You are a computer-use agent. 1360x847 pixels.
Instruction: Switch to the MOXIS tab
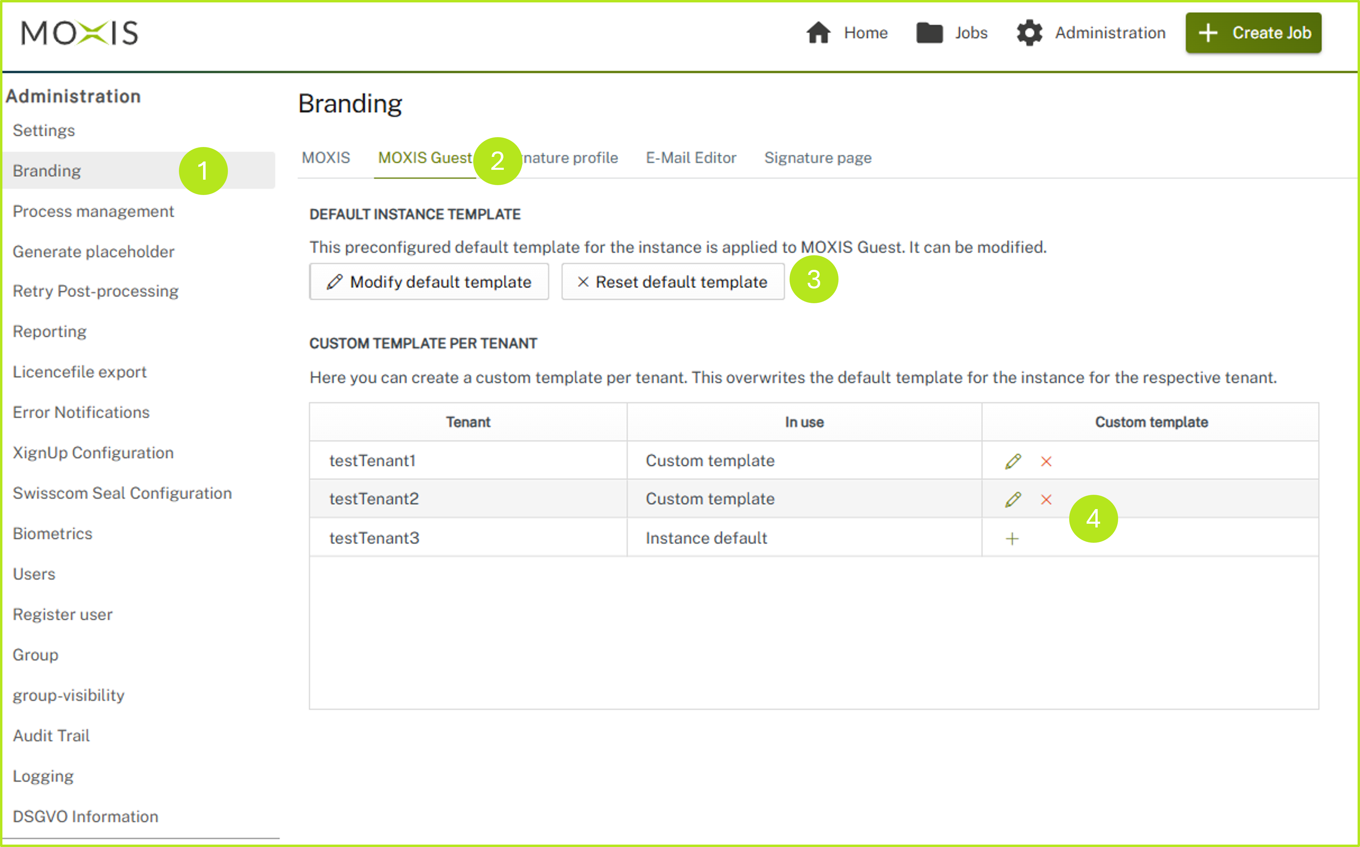pos(325,158)
